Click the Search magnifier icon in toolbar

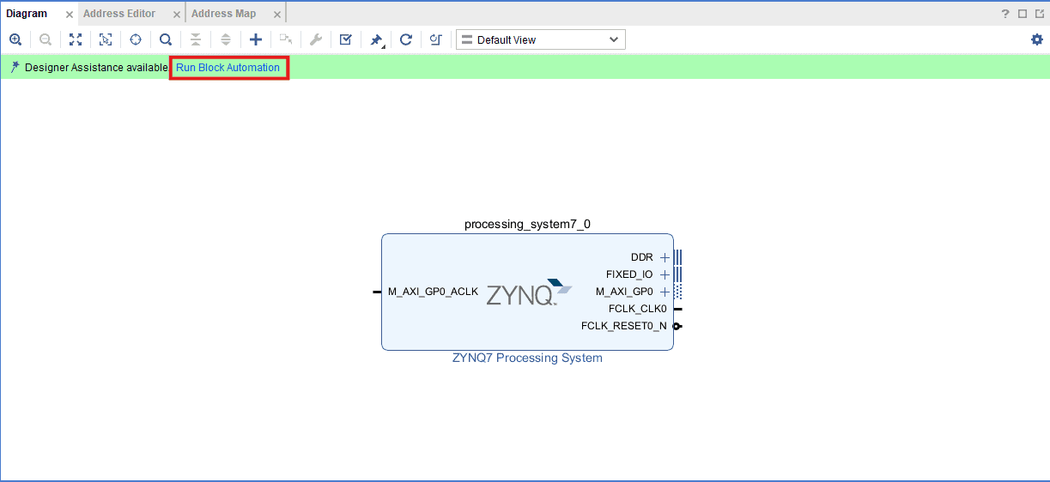166,39
